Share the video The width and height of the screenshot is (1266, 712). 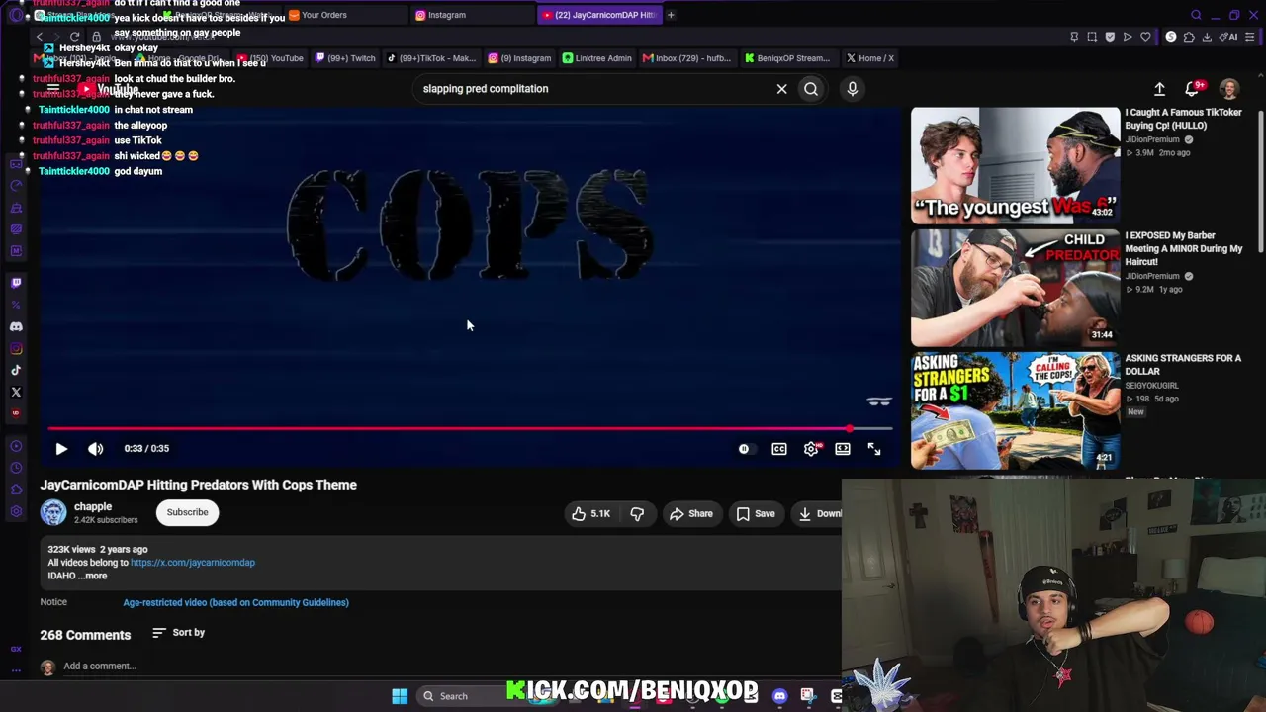690,513
